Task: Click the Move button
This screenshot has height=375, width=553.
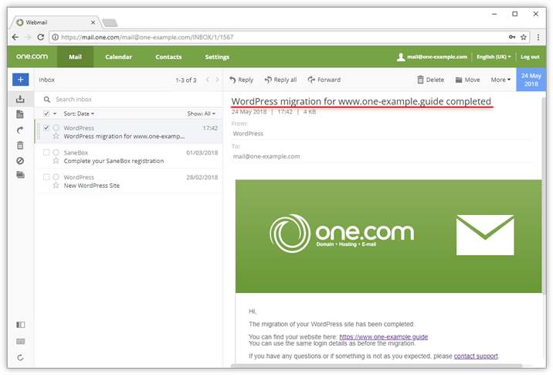Action: coord(467,80)
